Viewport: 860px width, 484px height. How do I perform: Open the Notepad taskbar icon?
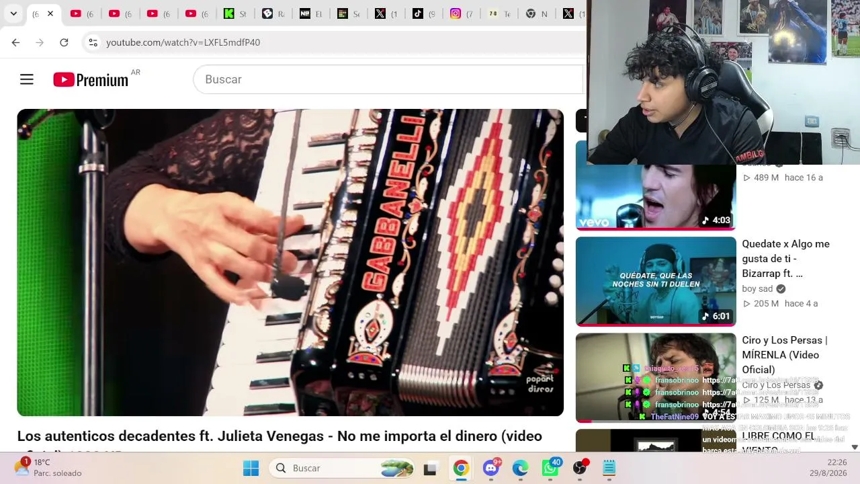(x=609, y=468)
